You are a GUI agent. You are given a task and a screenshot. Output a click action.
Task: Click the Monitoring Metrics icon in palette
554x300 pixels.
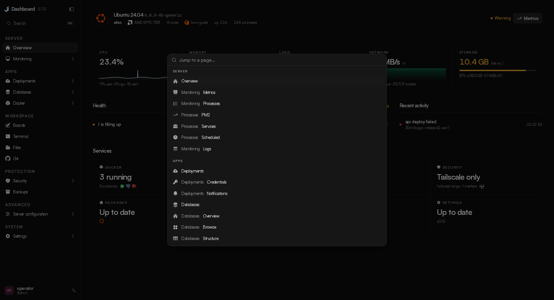click(x=175, y=92)
